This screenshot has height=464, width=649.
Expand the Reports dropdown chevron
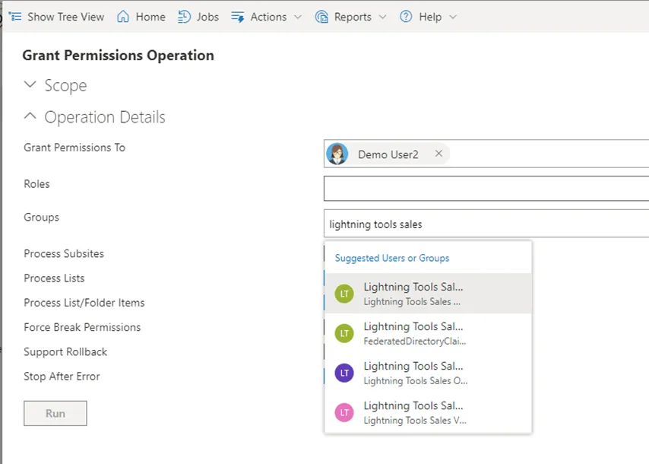pos(382,17)
